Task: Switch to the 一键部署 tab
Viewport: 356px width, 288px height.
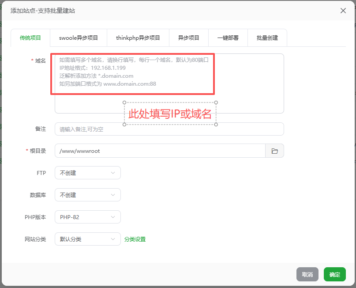Action: (x=228, y=38)
